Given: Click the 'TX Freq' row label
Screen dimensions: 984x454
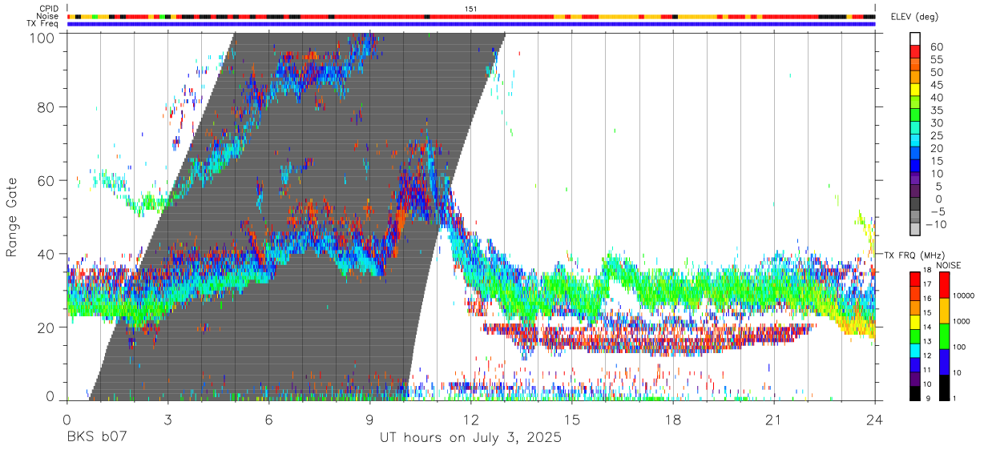Looking at the screenshot, I should [43, 23].
